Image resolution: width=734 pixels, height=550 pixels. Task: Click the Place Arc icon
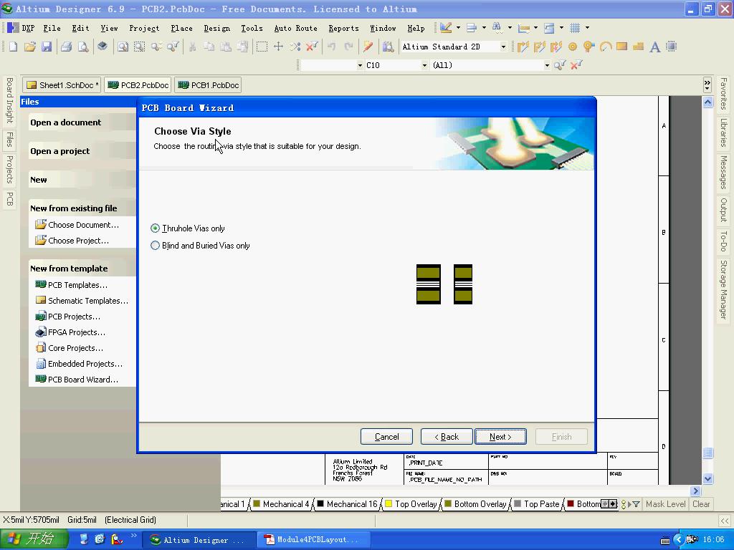605,47
